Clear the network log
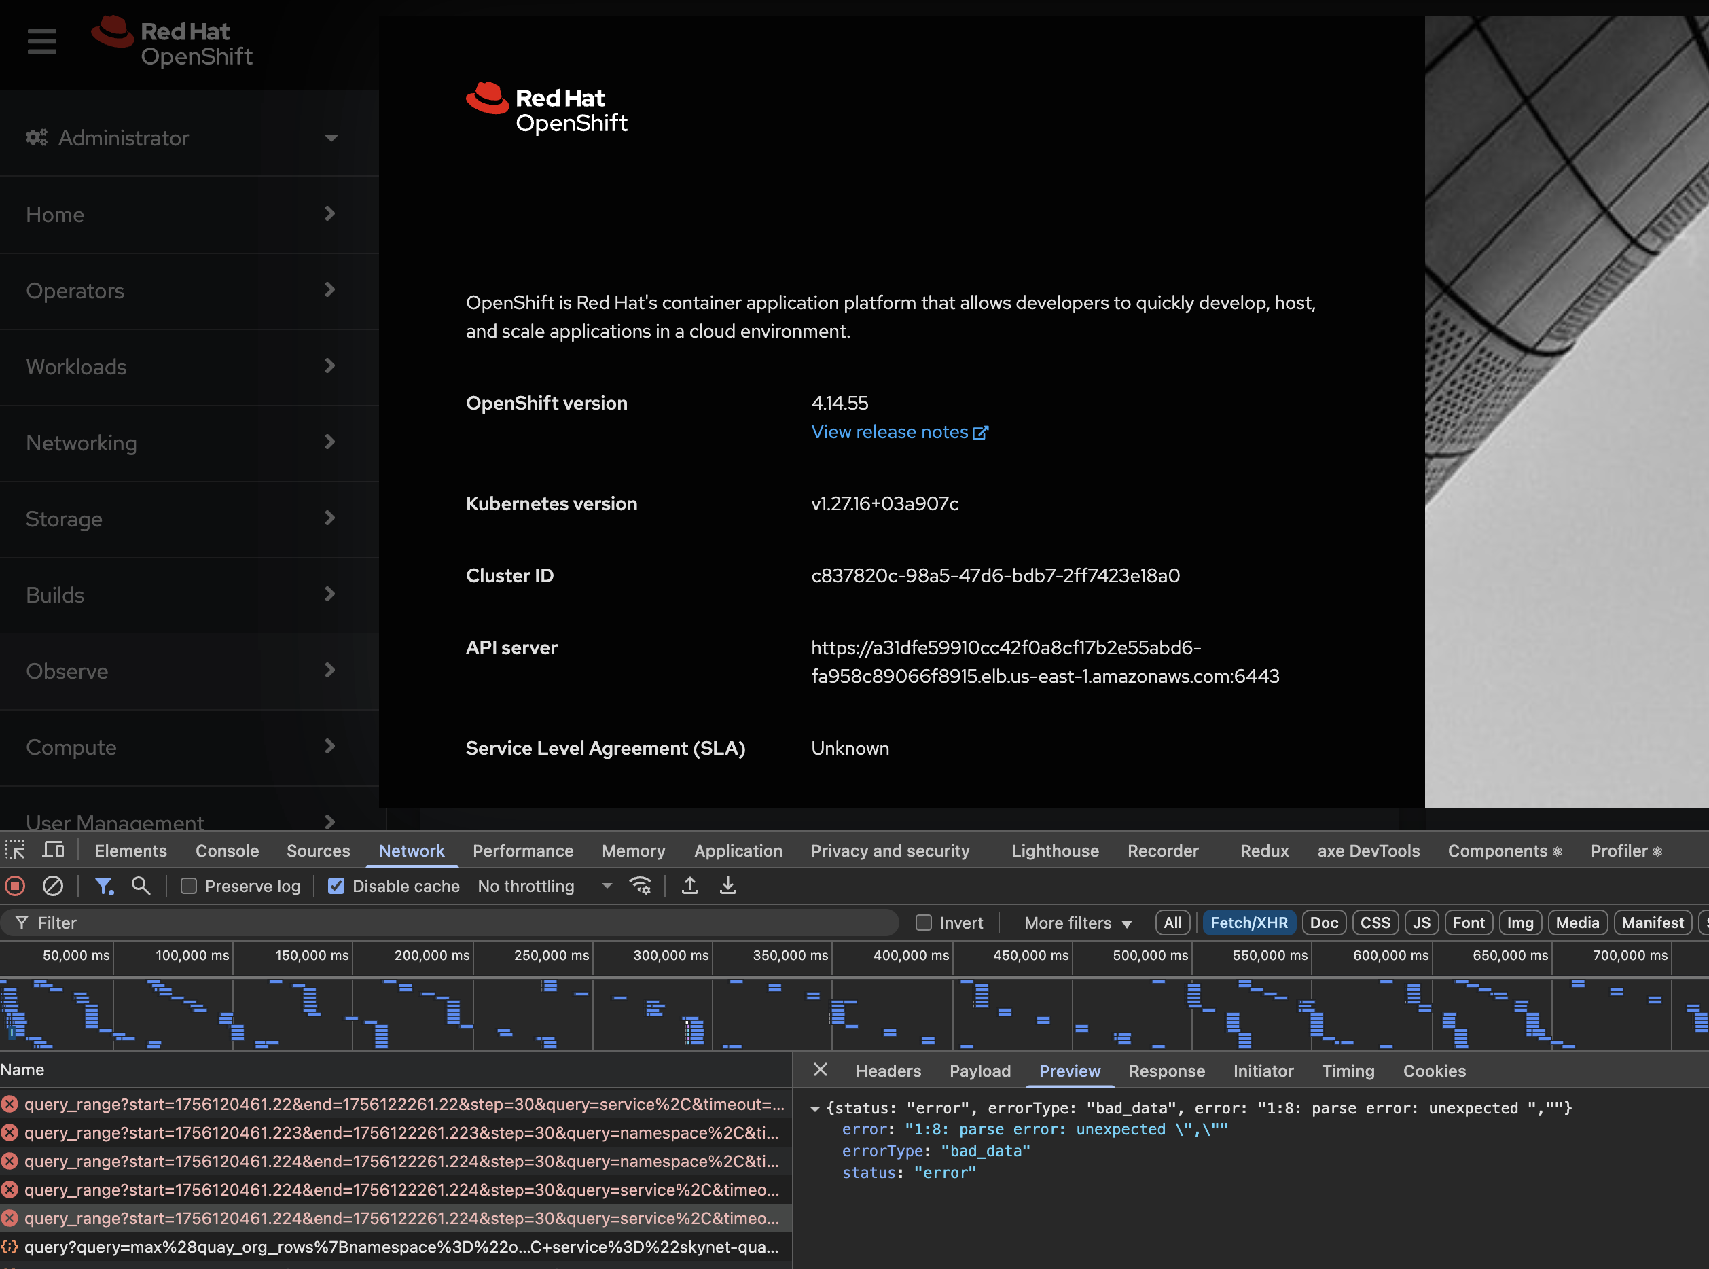 pos(52,886)
